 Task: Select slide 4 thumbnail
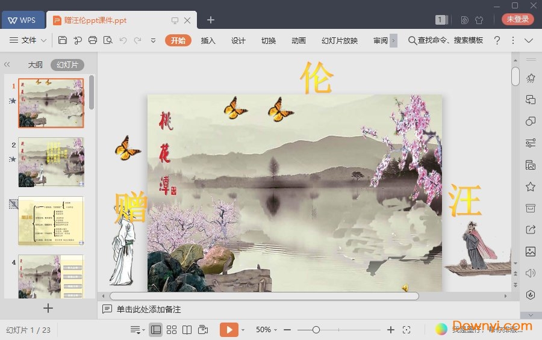click(x=51, y=276)
